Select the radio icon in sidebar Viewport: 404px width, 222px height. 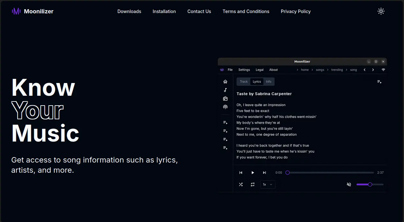coord(225,99)
